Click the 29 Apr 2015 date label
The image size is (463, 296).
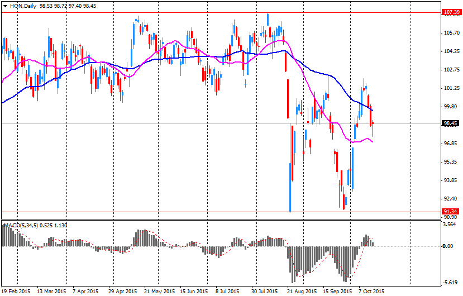pos(122,292)
